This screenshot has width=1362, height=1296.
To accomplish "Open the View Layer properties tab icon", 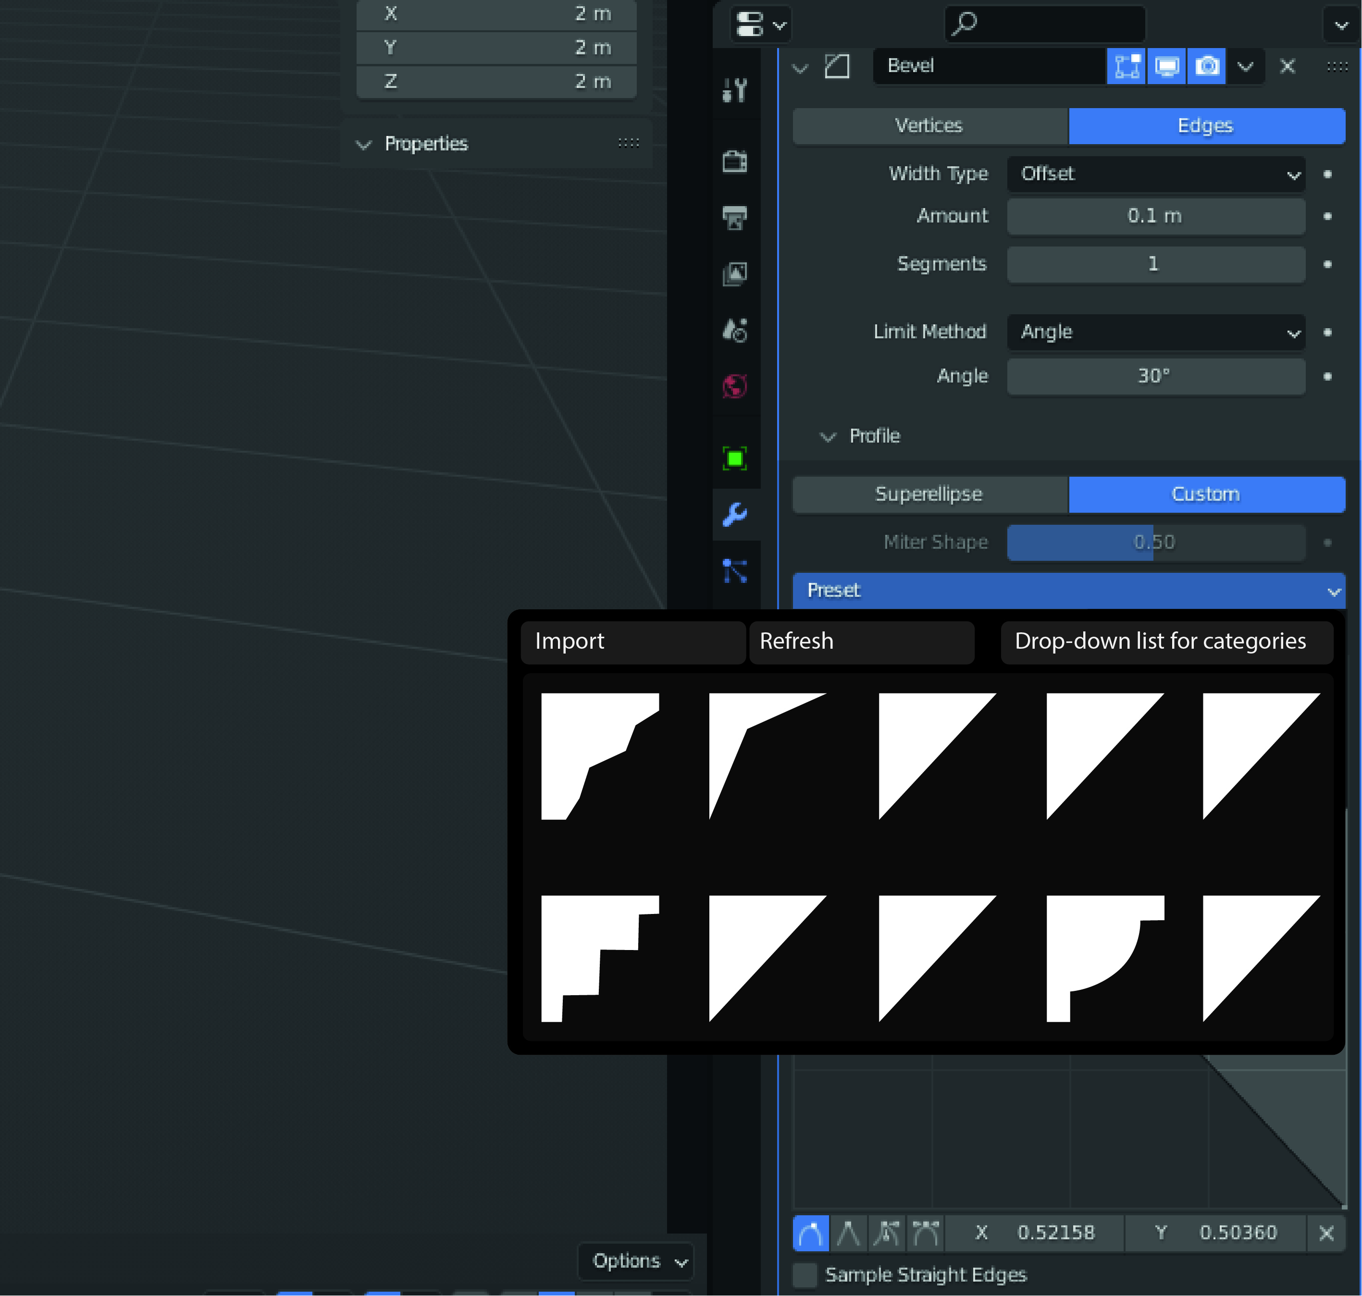I will click(734, 273).
